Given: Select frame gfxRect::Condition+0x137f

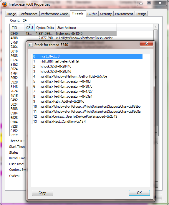Looking at the screenshot, I should tap(87, 122).
